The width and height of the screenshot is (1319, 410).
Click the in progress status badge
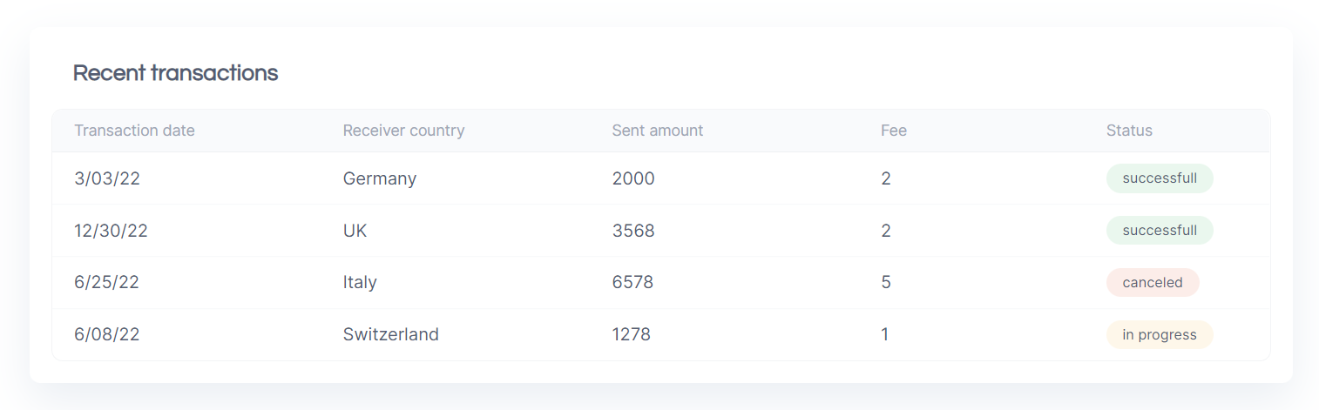pos(1160,335)
